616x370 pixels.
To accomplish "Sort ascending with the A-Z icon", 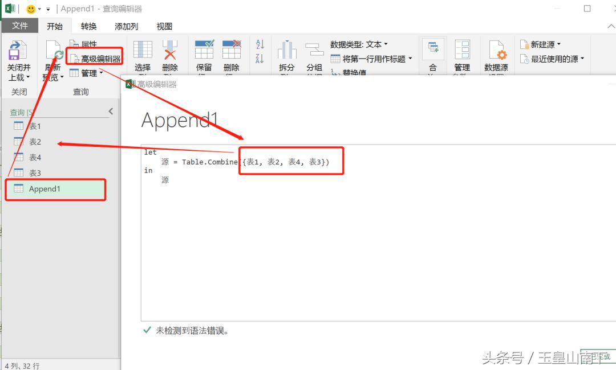I will click(x=260, y=44).
